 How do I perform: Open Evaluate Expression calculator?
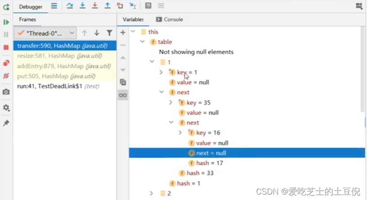[148, 6]
